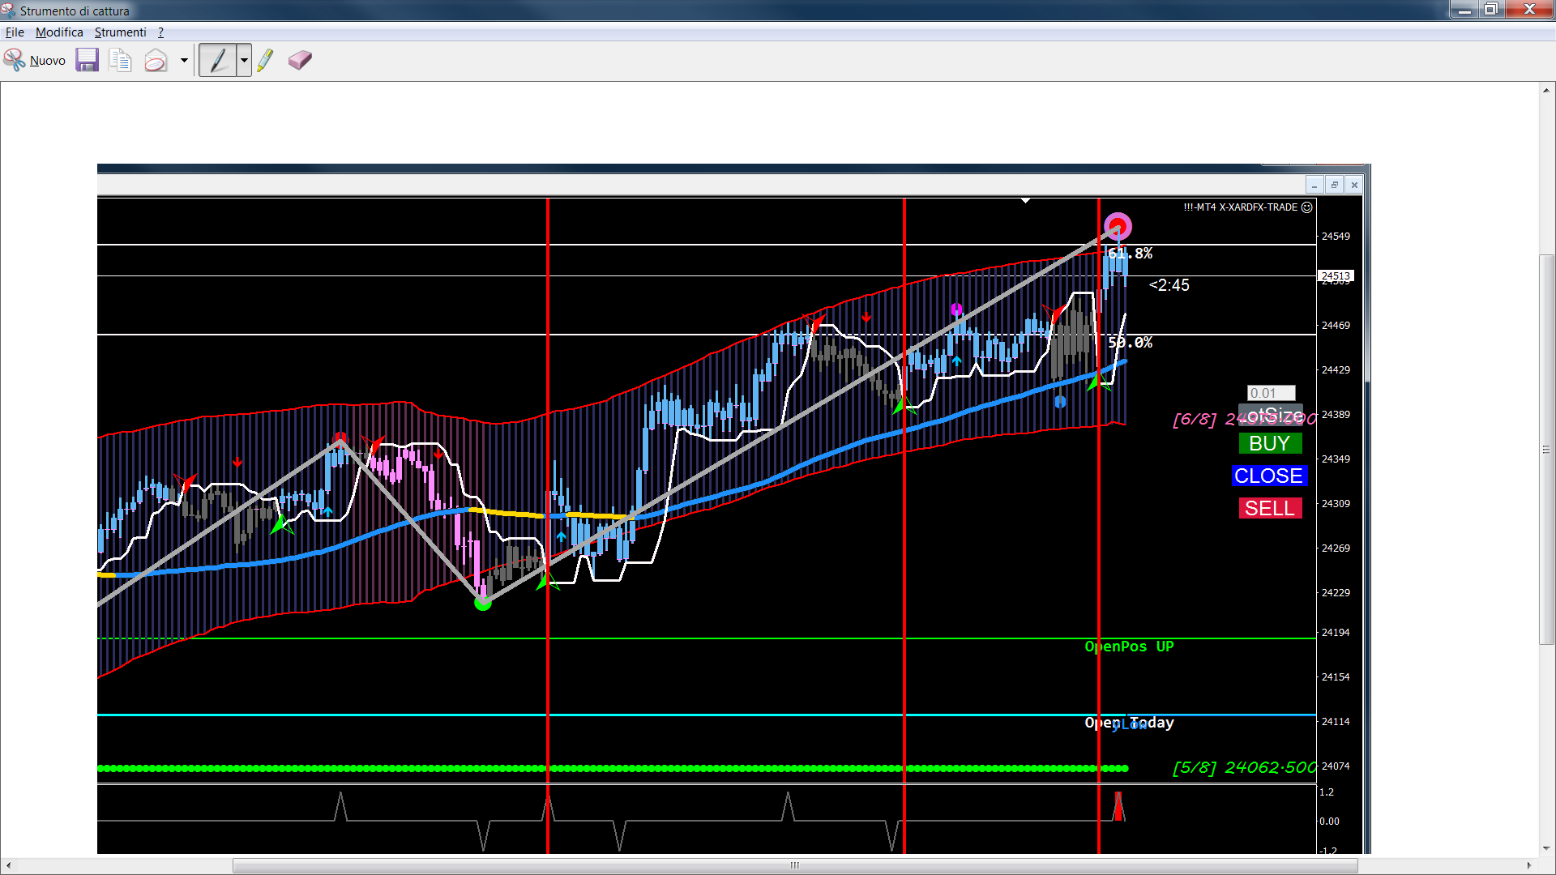Screen dimensions: 1556x875
Task: Save capture with floppy disk icon
Action: coord(87,61)
